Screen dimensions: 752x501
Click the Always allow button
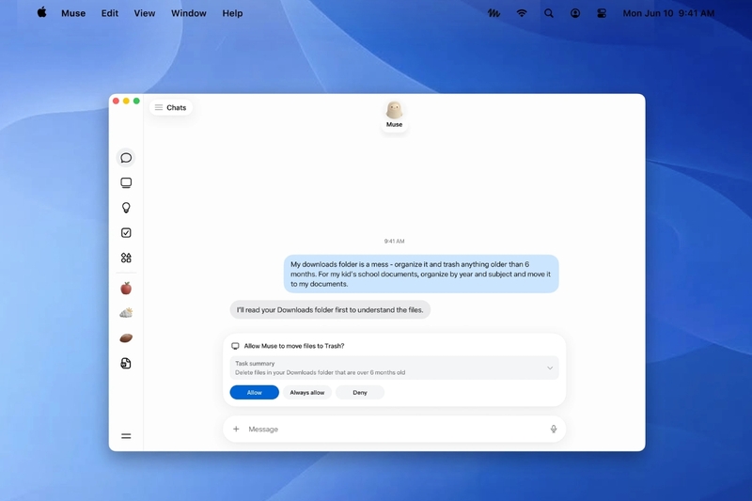[x=307, y=392]
